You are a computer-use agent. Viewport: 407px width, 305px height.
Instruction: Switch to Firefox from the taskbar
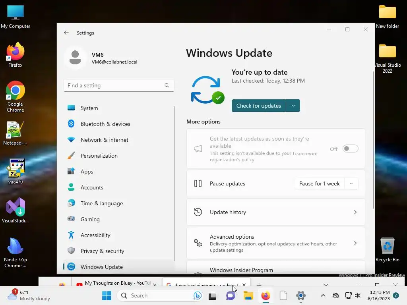click(266, 295)
